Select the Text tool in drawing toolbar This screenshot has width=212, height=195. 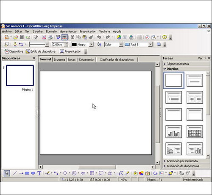[x=39, y=173]
